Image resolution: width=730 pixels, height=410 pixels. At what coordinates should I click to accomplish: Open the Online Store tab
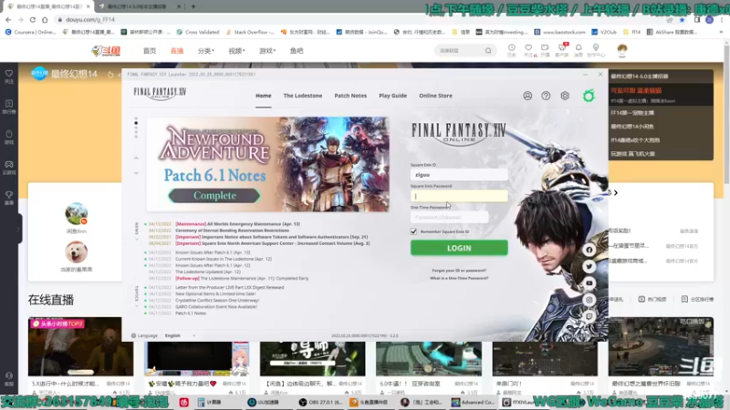pyautogui.click(x=435, y=96)
